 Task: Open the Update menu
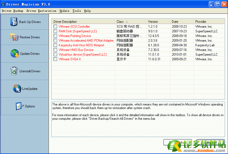[64, 11]
